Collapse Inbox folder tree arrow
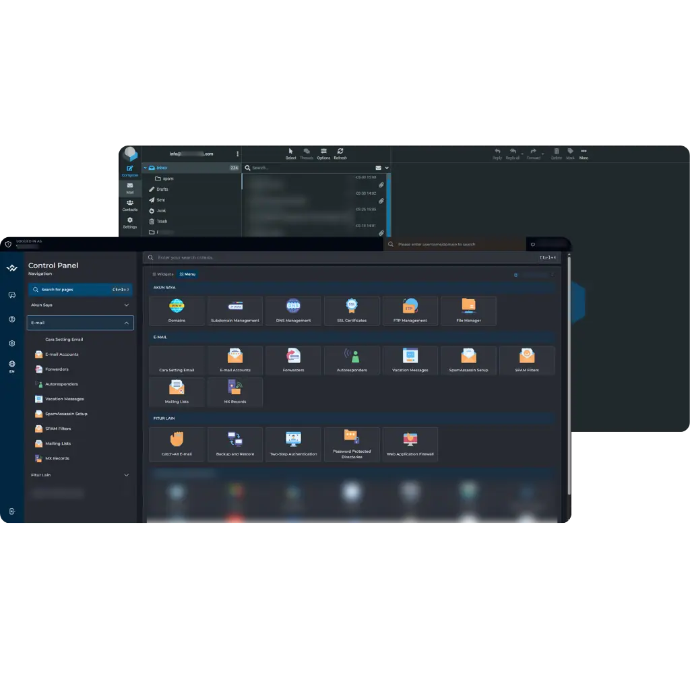 click(x=146, y=168)
